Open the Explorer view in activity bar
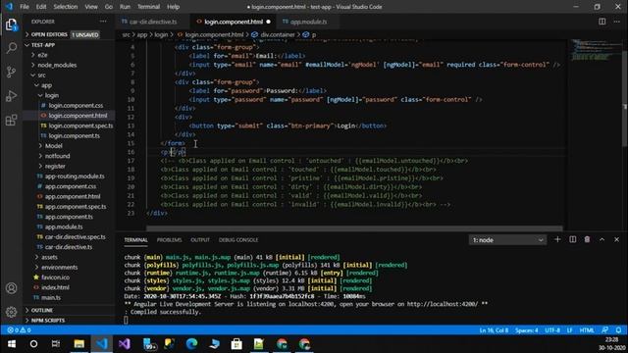Image resolution: width=628 pixels, height=353 pixels. [11, 25]
